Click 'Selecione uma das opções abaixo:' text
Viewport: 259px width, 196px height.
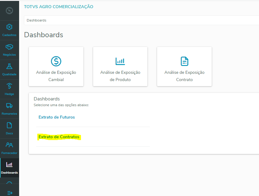pyautogui.click(x=61, y=105)
